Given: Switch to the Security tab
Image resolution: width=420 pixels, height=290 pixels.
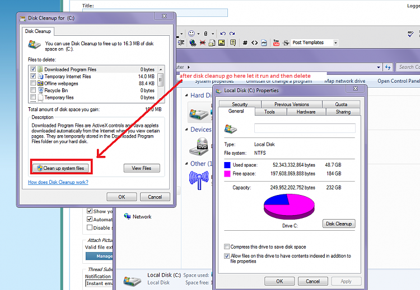Looking at the screenshot, I should [240, 104].
